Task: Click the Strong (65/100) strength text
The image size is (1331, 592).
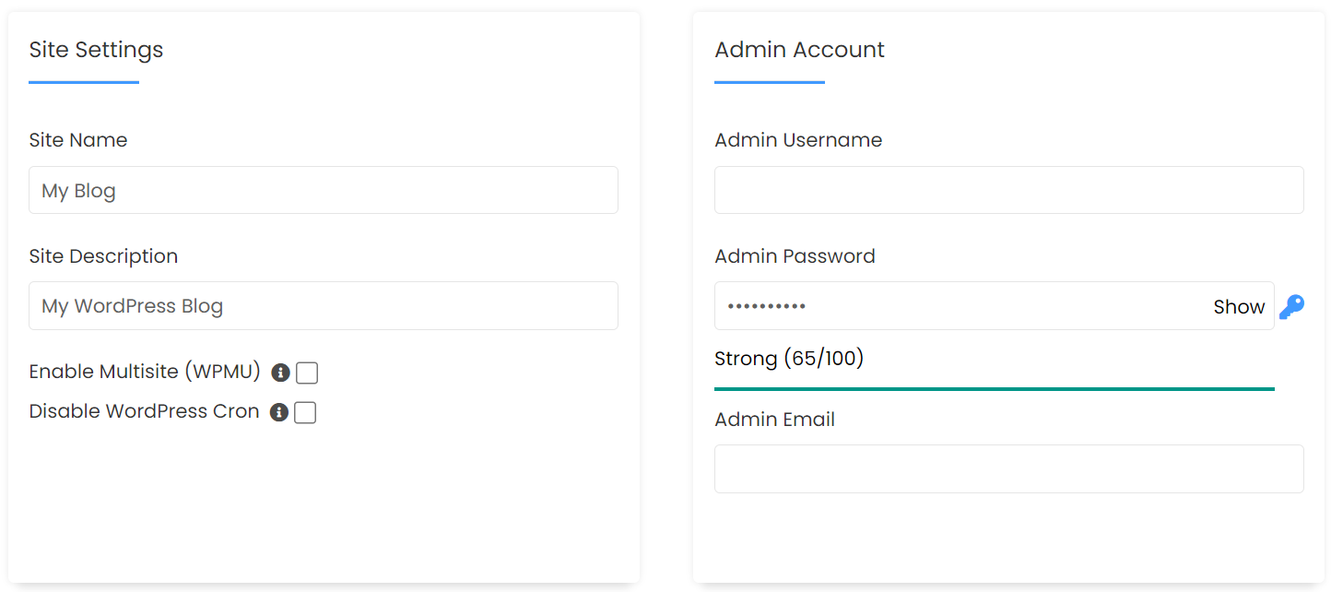Action: pos(789,358)
